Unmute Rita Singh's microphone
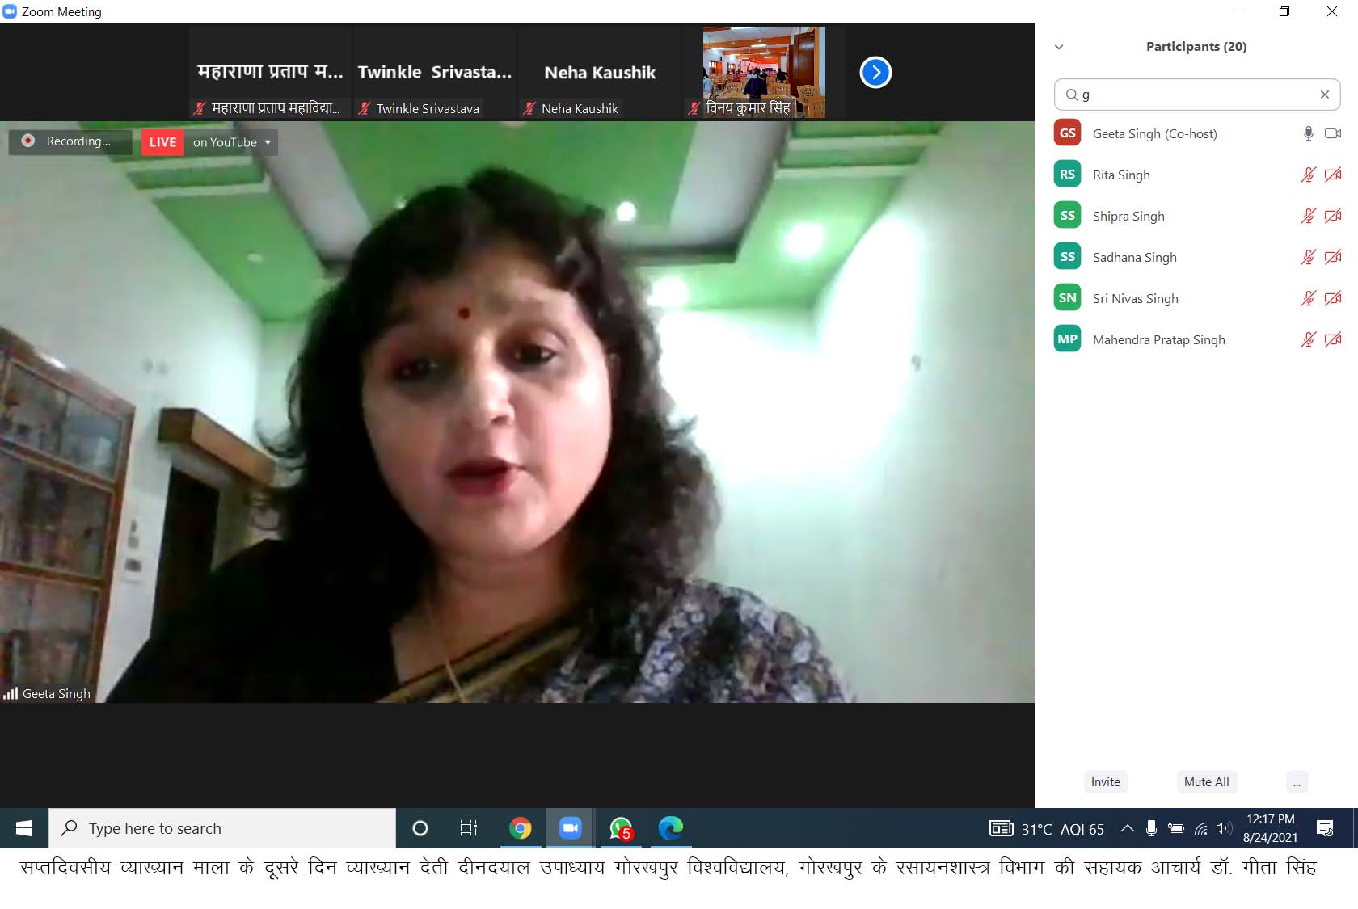The image size is (1358, 909). click(1308, 175)
